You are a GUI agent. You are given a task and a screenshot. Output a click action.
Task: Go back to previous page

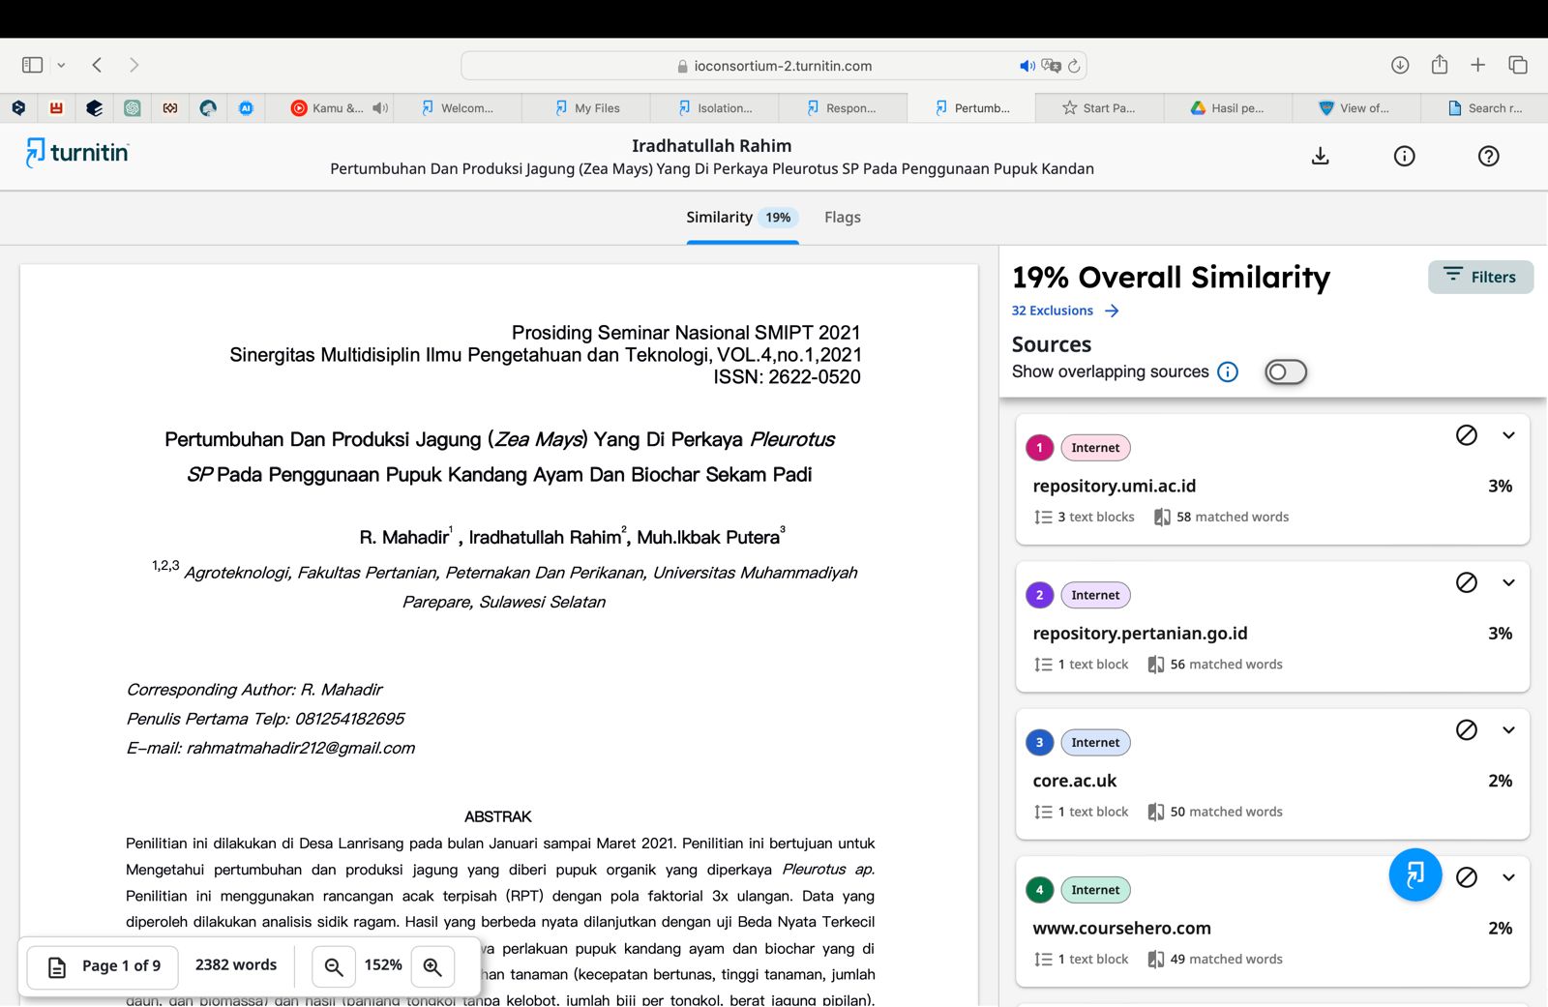(x=97, y=65)
